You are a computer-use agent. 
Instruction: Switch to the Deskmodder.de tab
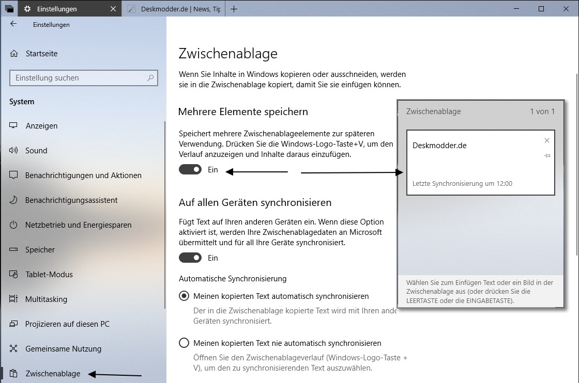click(x=174, y=9)
